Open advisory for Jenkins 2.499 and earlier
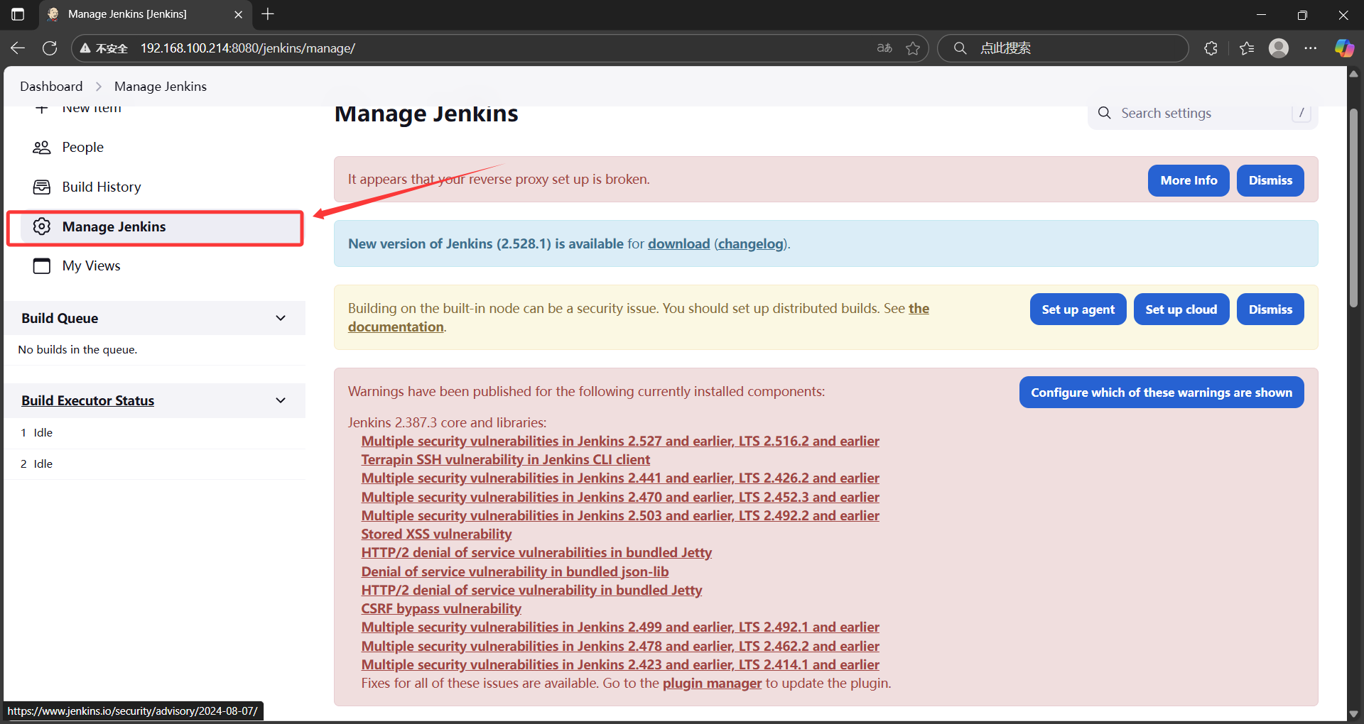 [x=620, y=627]
